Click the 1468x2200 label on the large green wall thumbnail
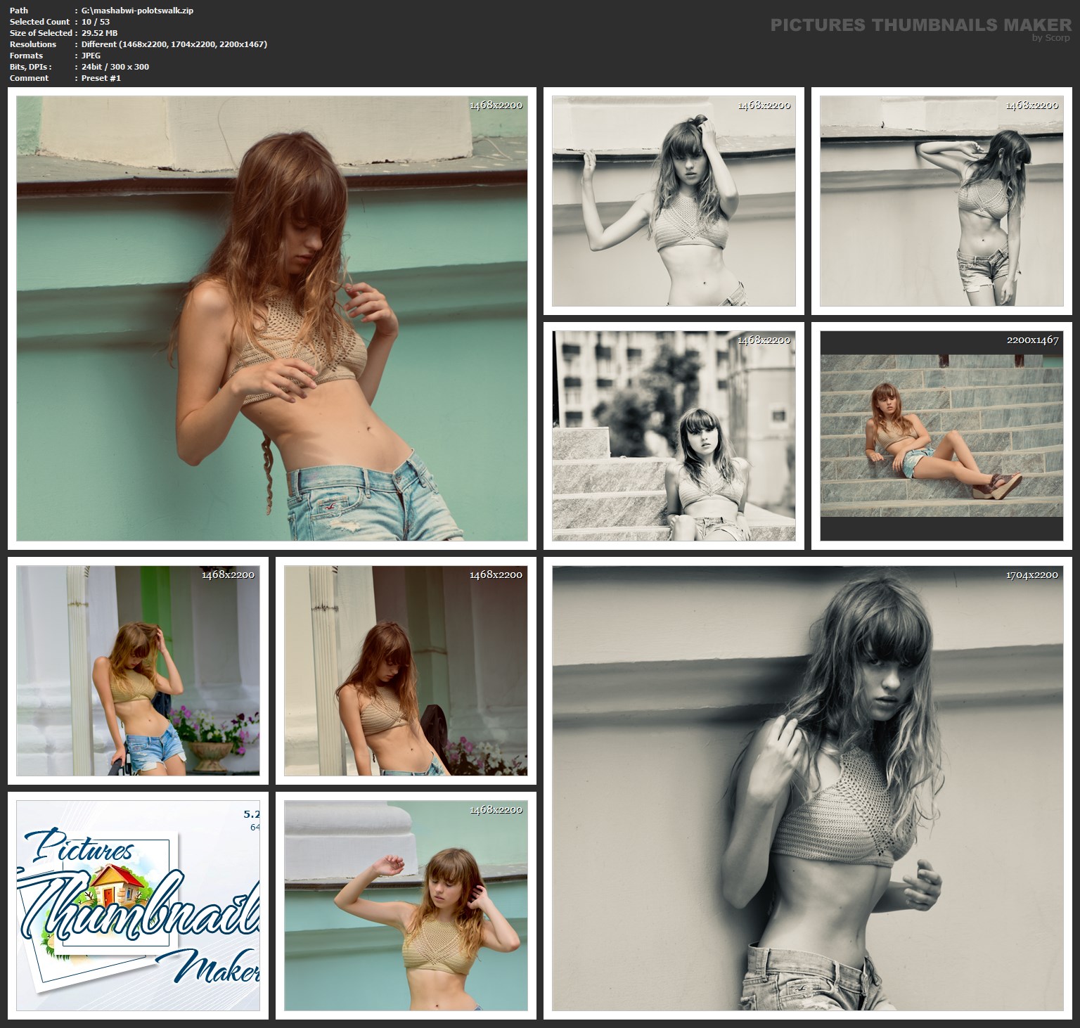 (496, 105)
